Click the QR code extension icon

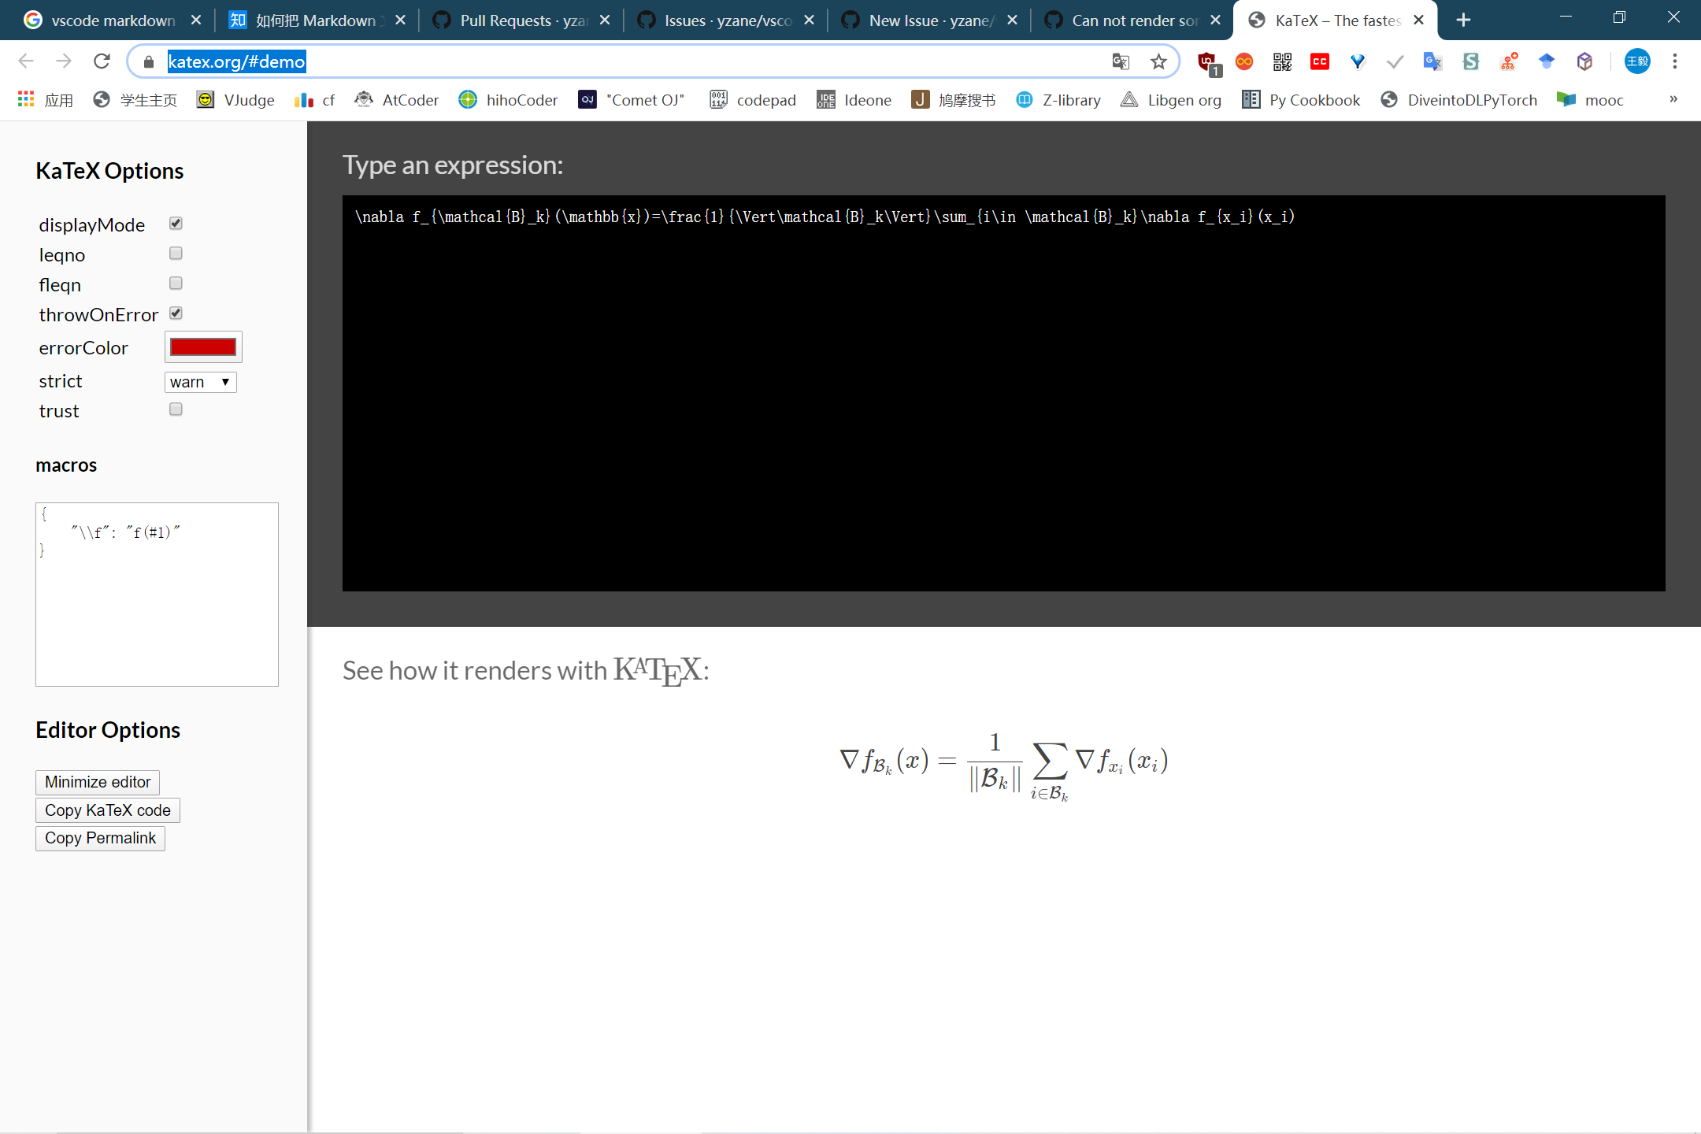[x=1281, y=61]
